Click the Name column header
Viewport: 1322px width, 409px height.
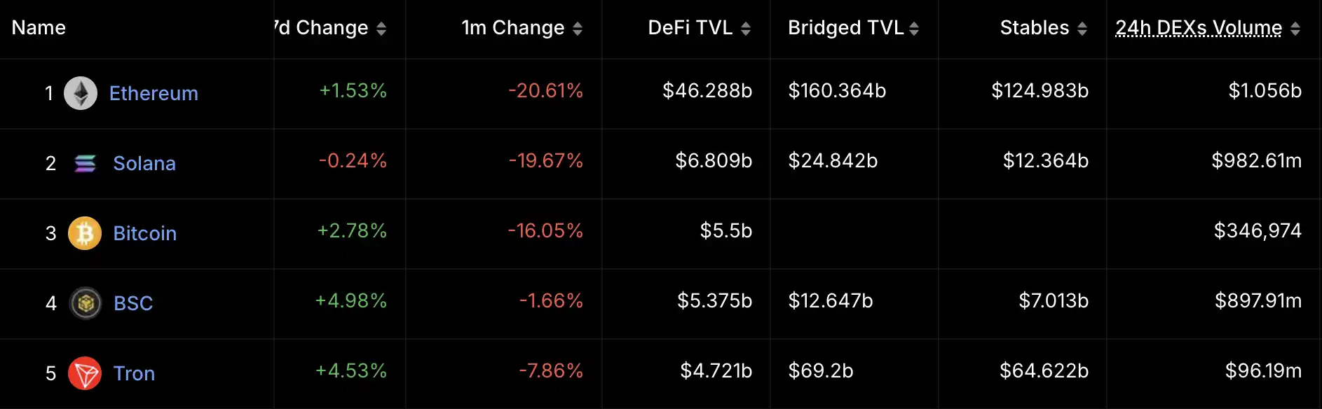click(x=39, y=28)
